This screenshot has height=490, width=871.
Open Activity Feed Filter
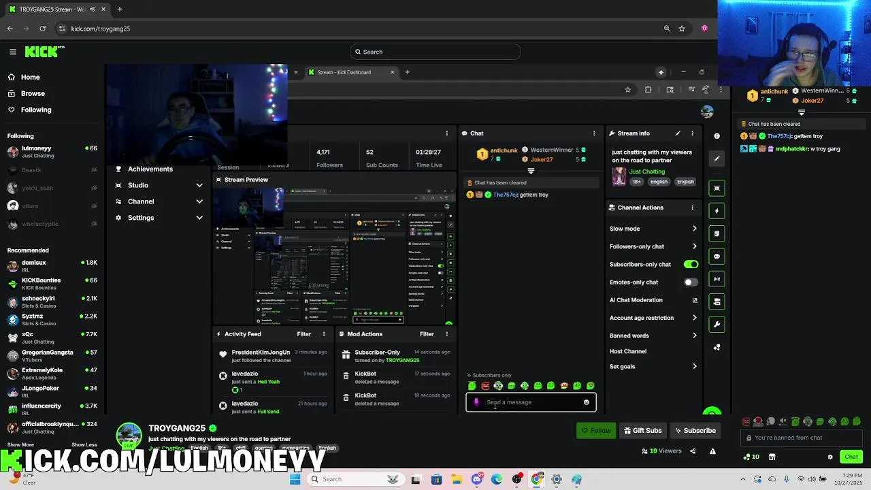pyautogui.click(x=304, y=334)
